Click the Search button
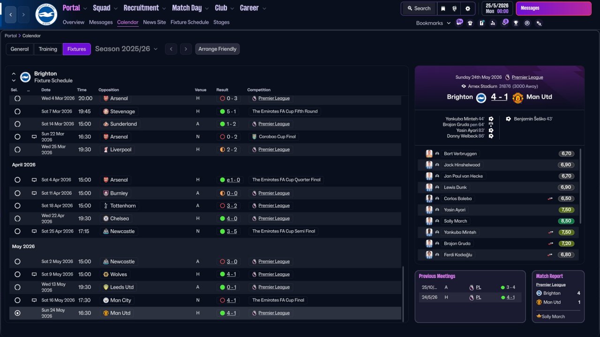600x337 pixels. point(419,8)
